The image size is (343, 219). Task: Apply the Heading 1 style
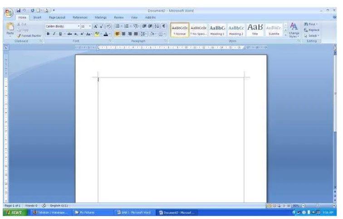217,30
